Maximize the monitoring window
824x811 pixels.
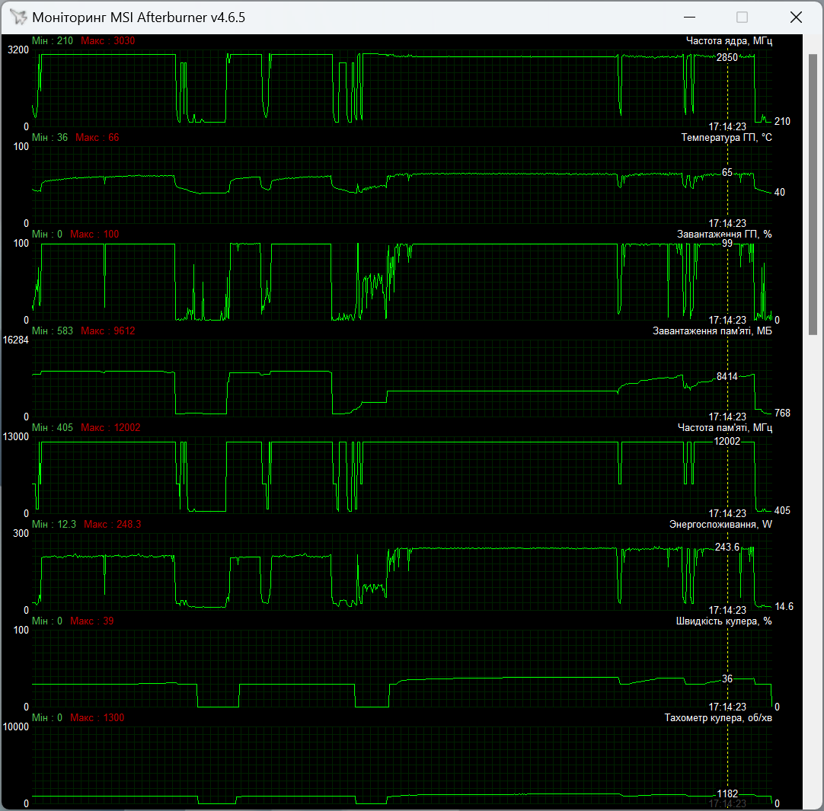tap(742, 18)
